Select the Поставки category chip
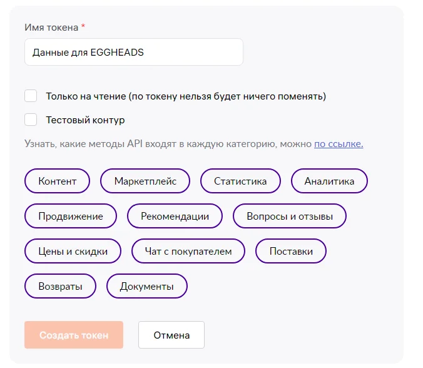423x368 pixels. pyautogui.click(x=291, y=251)
